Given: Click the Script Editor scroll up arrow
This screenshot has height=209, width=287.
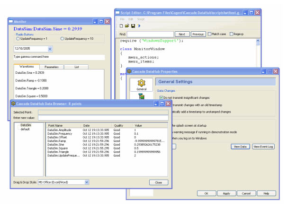Looking at the screenshot, I should tap(258, 41).
